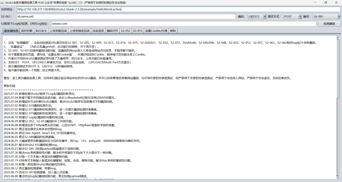Viewport: 342px width, 182px height.
Task: Switch to the 延时判断 tab
Action: click(27, 31)
